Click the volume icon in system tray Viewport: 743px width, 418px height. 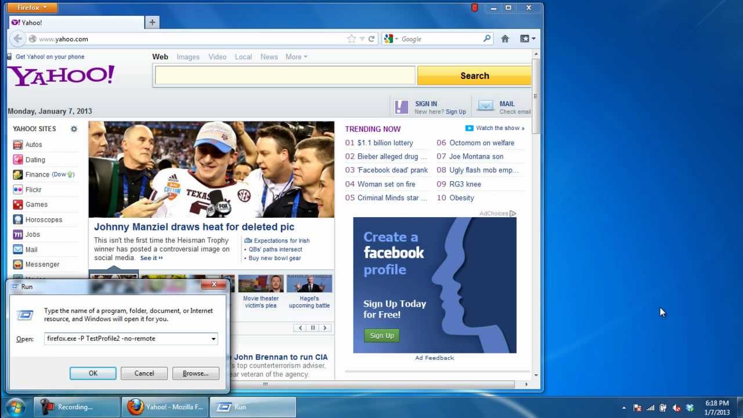point(676,408)
